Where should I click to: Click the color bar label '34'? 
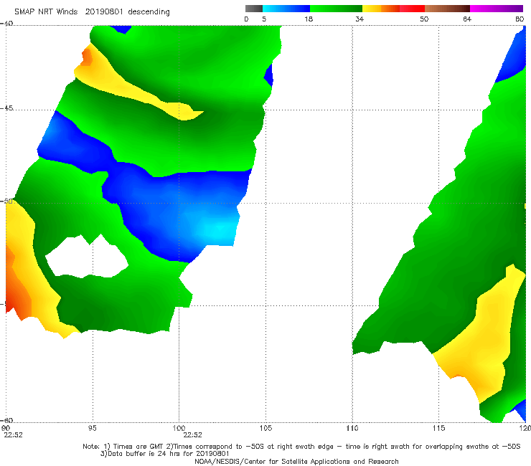360,19
